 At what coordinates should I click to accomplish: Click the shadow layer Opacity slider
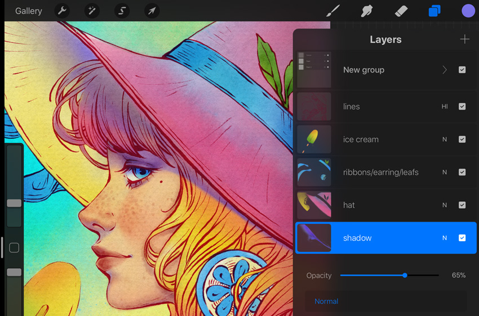click(389, 275)
